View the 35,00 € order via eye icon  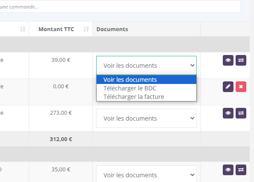[228, 170]
